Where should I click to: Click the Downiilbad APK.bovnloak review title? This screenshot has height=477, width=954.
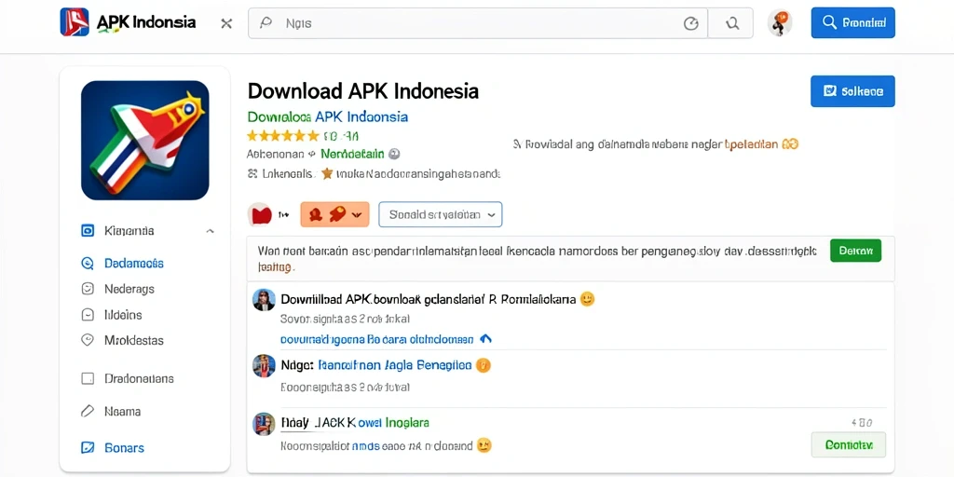pos(428,299)
